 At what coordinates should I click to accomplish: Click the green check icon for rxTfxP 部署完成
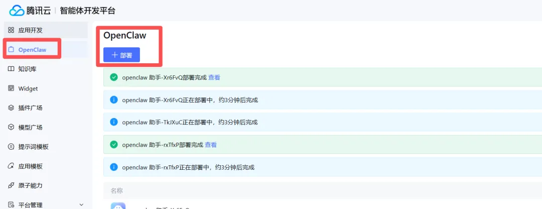pyautogui.click(x=114, y=145)
